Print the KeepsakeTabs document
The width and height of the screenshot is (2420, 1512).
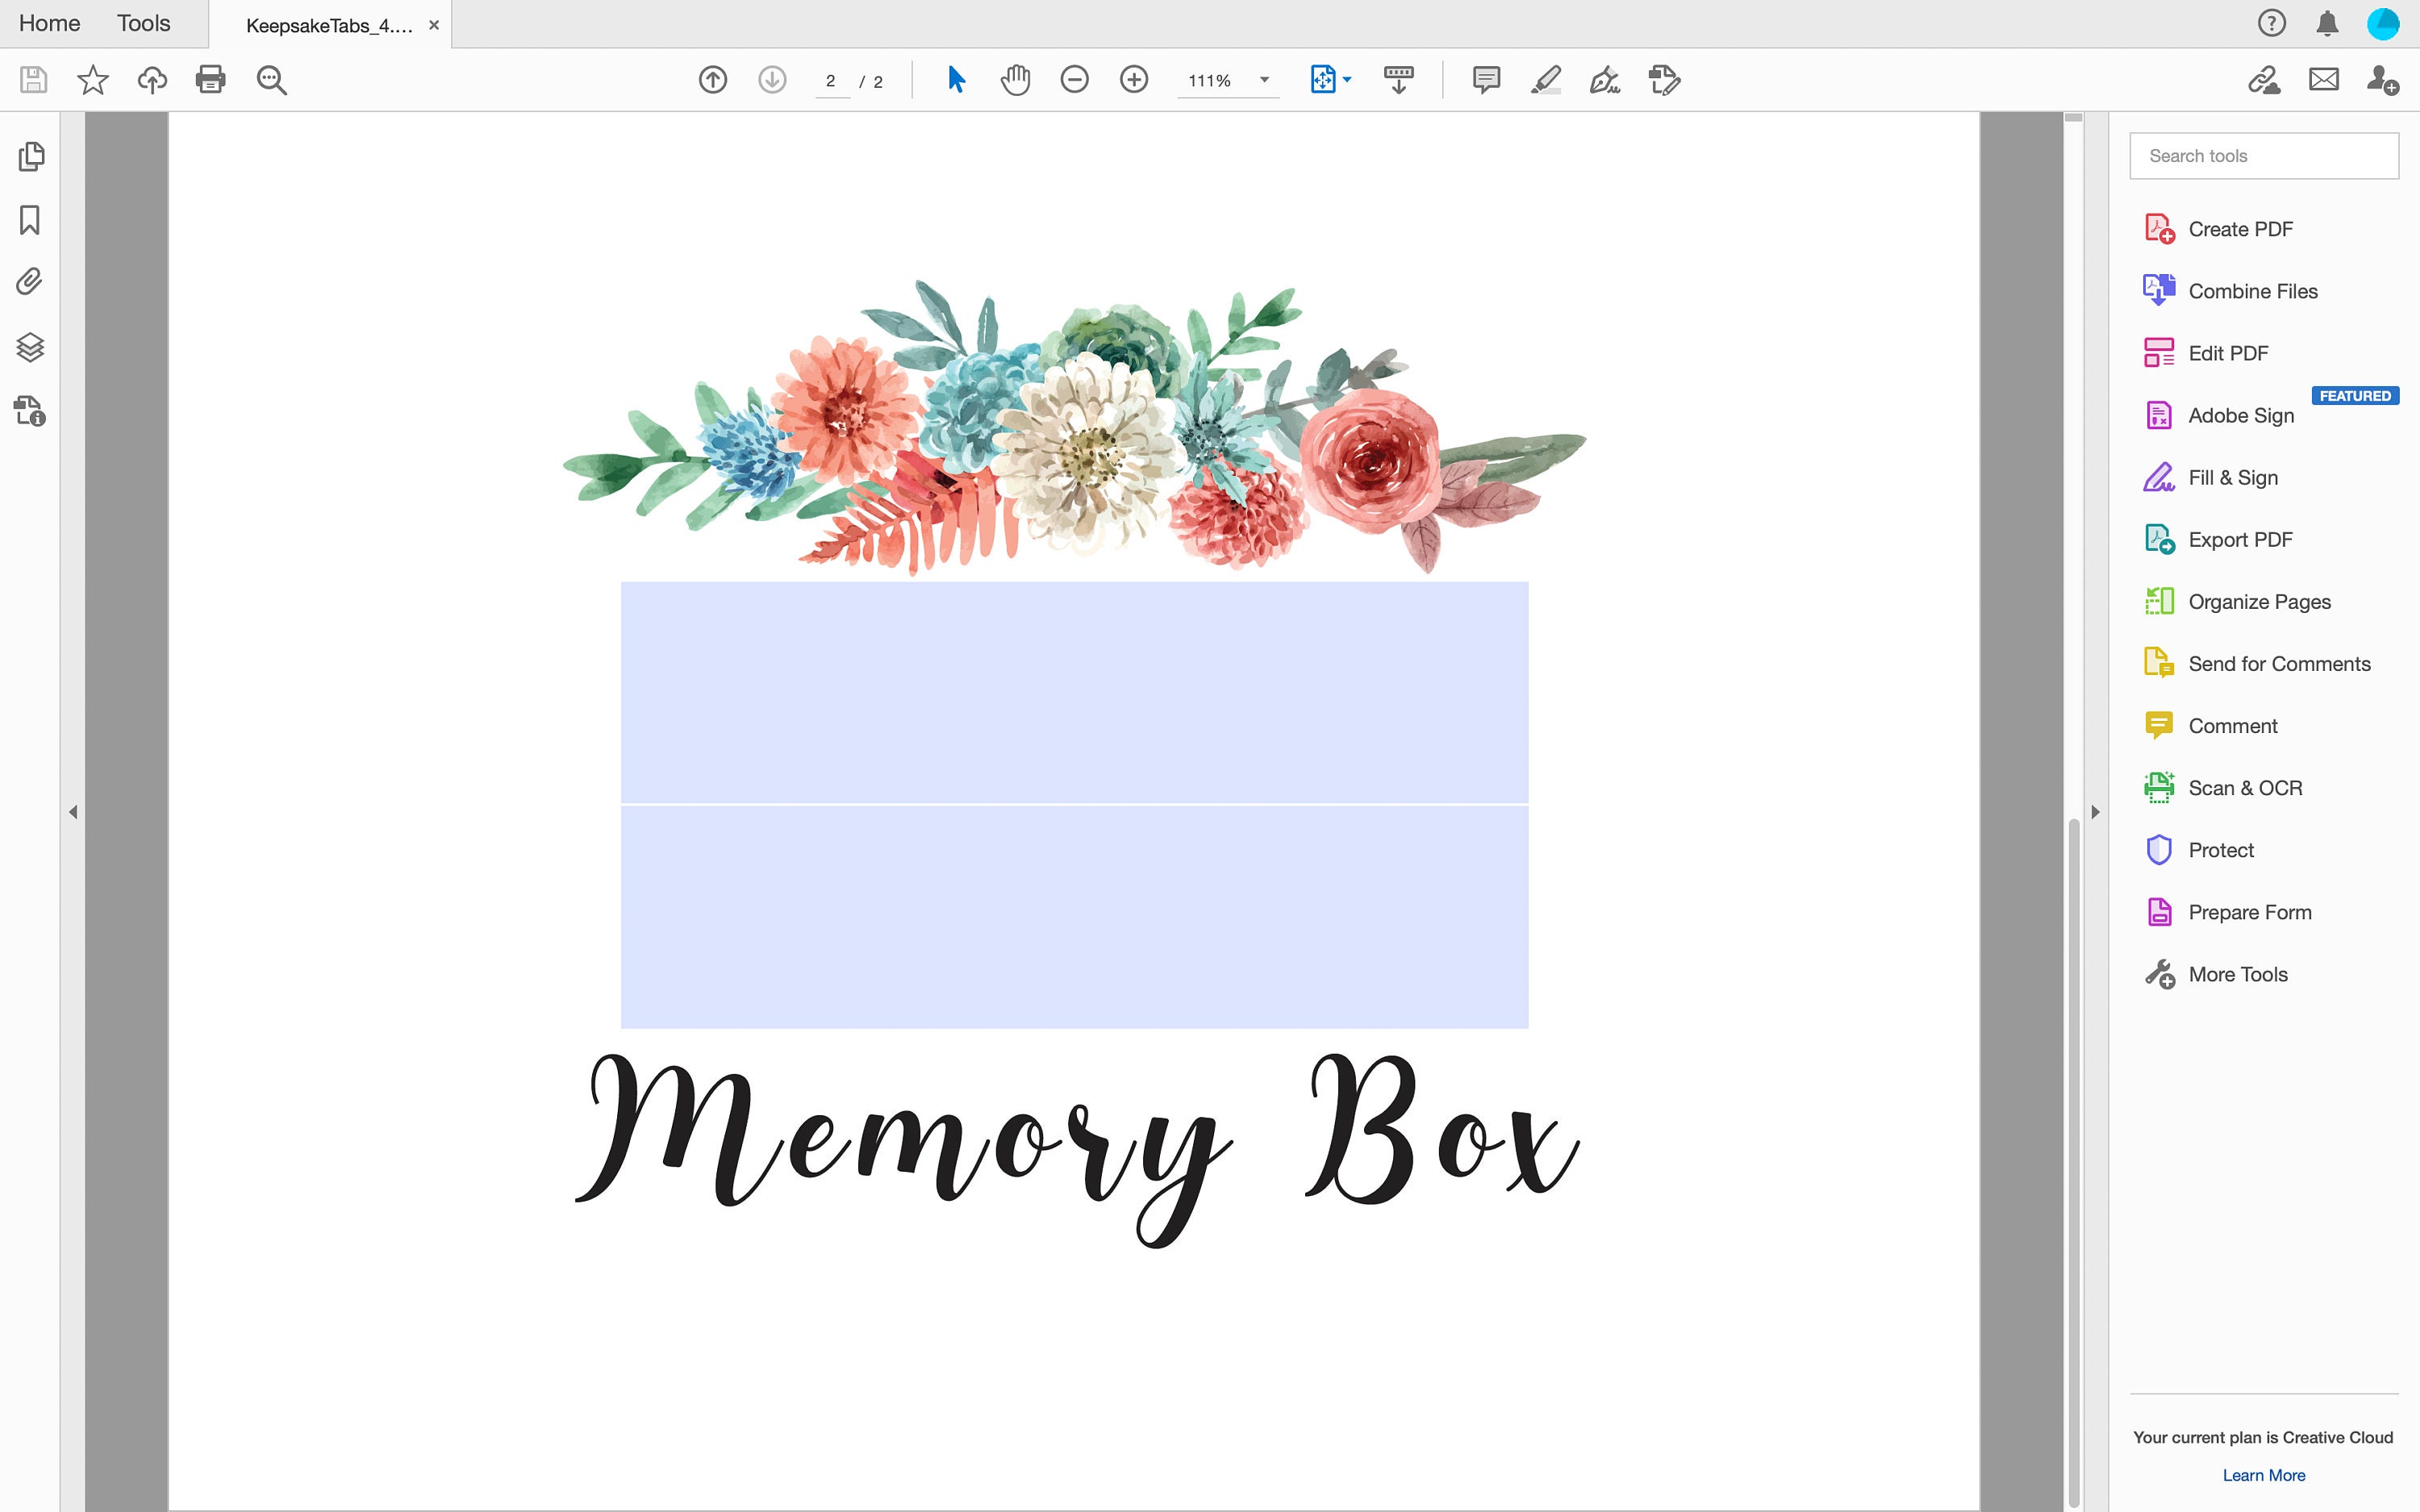[x=211, y=80]
